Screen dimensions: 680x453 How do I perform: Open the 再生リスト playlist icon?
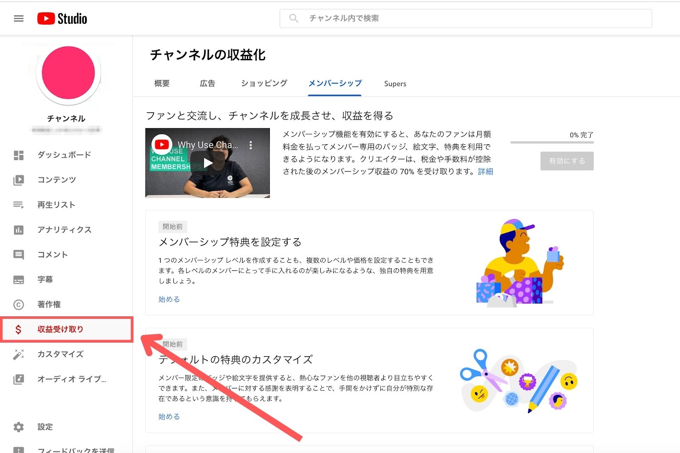coord(19,205)
